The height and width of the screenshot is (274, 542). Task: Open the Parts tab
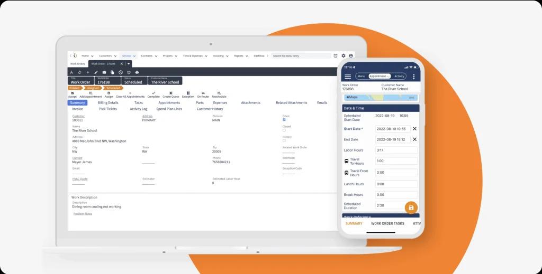pyautogui.click(x=200, y=103)
